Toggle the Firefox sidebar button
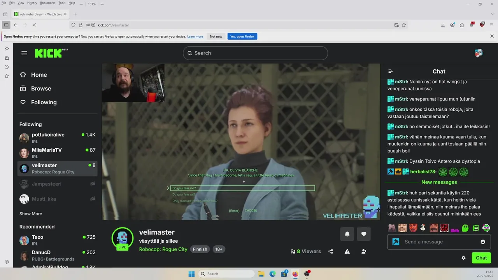The width and height of the screenshot is (498, 280). pos(6,25)
